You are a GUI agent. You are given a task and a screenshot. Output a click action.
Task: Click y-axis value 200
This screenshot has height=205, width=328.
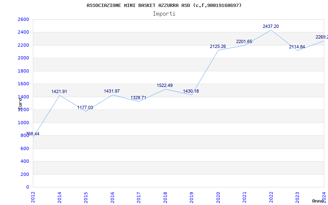(x=25, y=174)
